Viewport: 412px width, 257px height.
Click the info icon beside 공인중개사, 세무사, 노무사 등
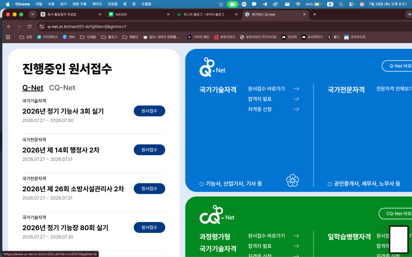tap(330, 184)
